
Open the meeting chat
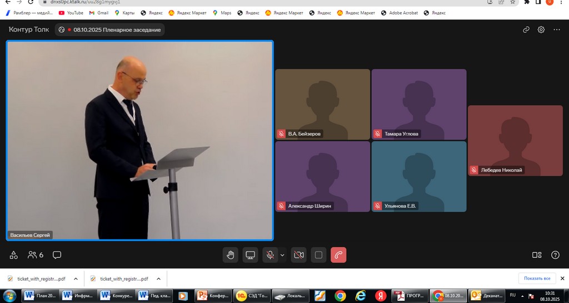click(x=57, y=255)
